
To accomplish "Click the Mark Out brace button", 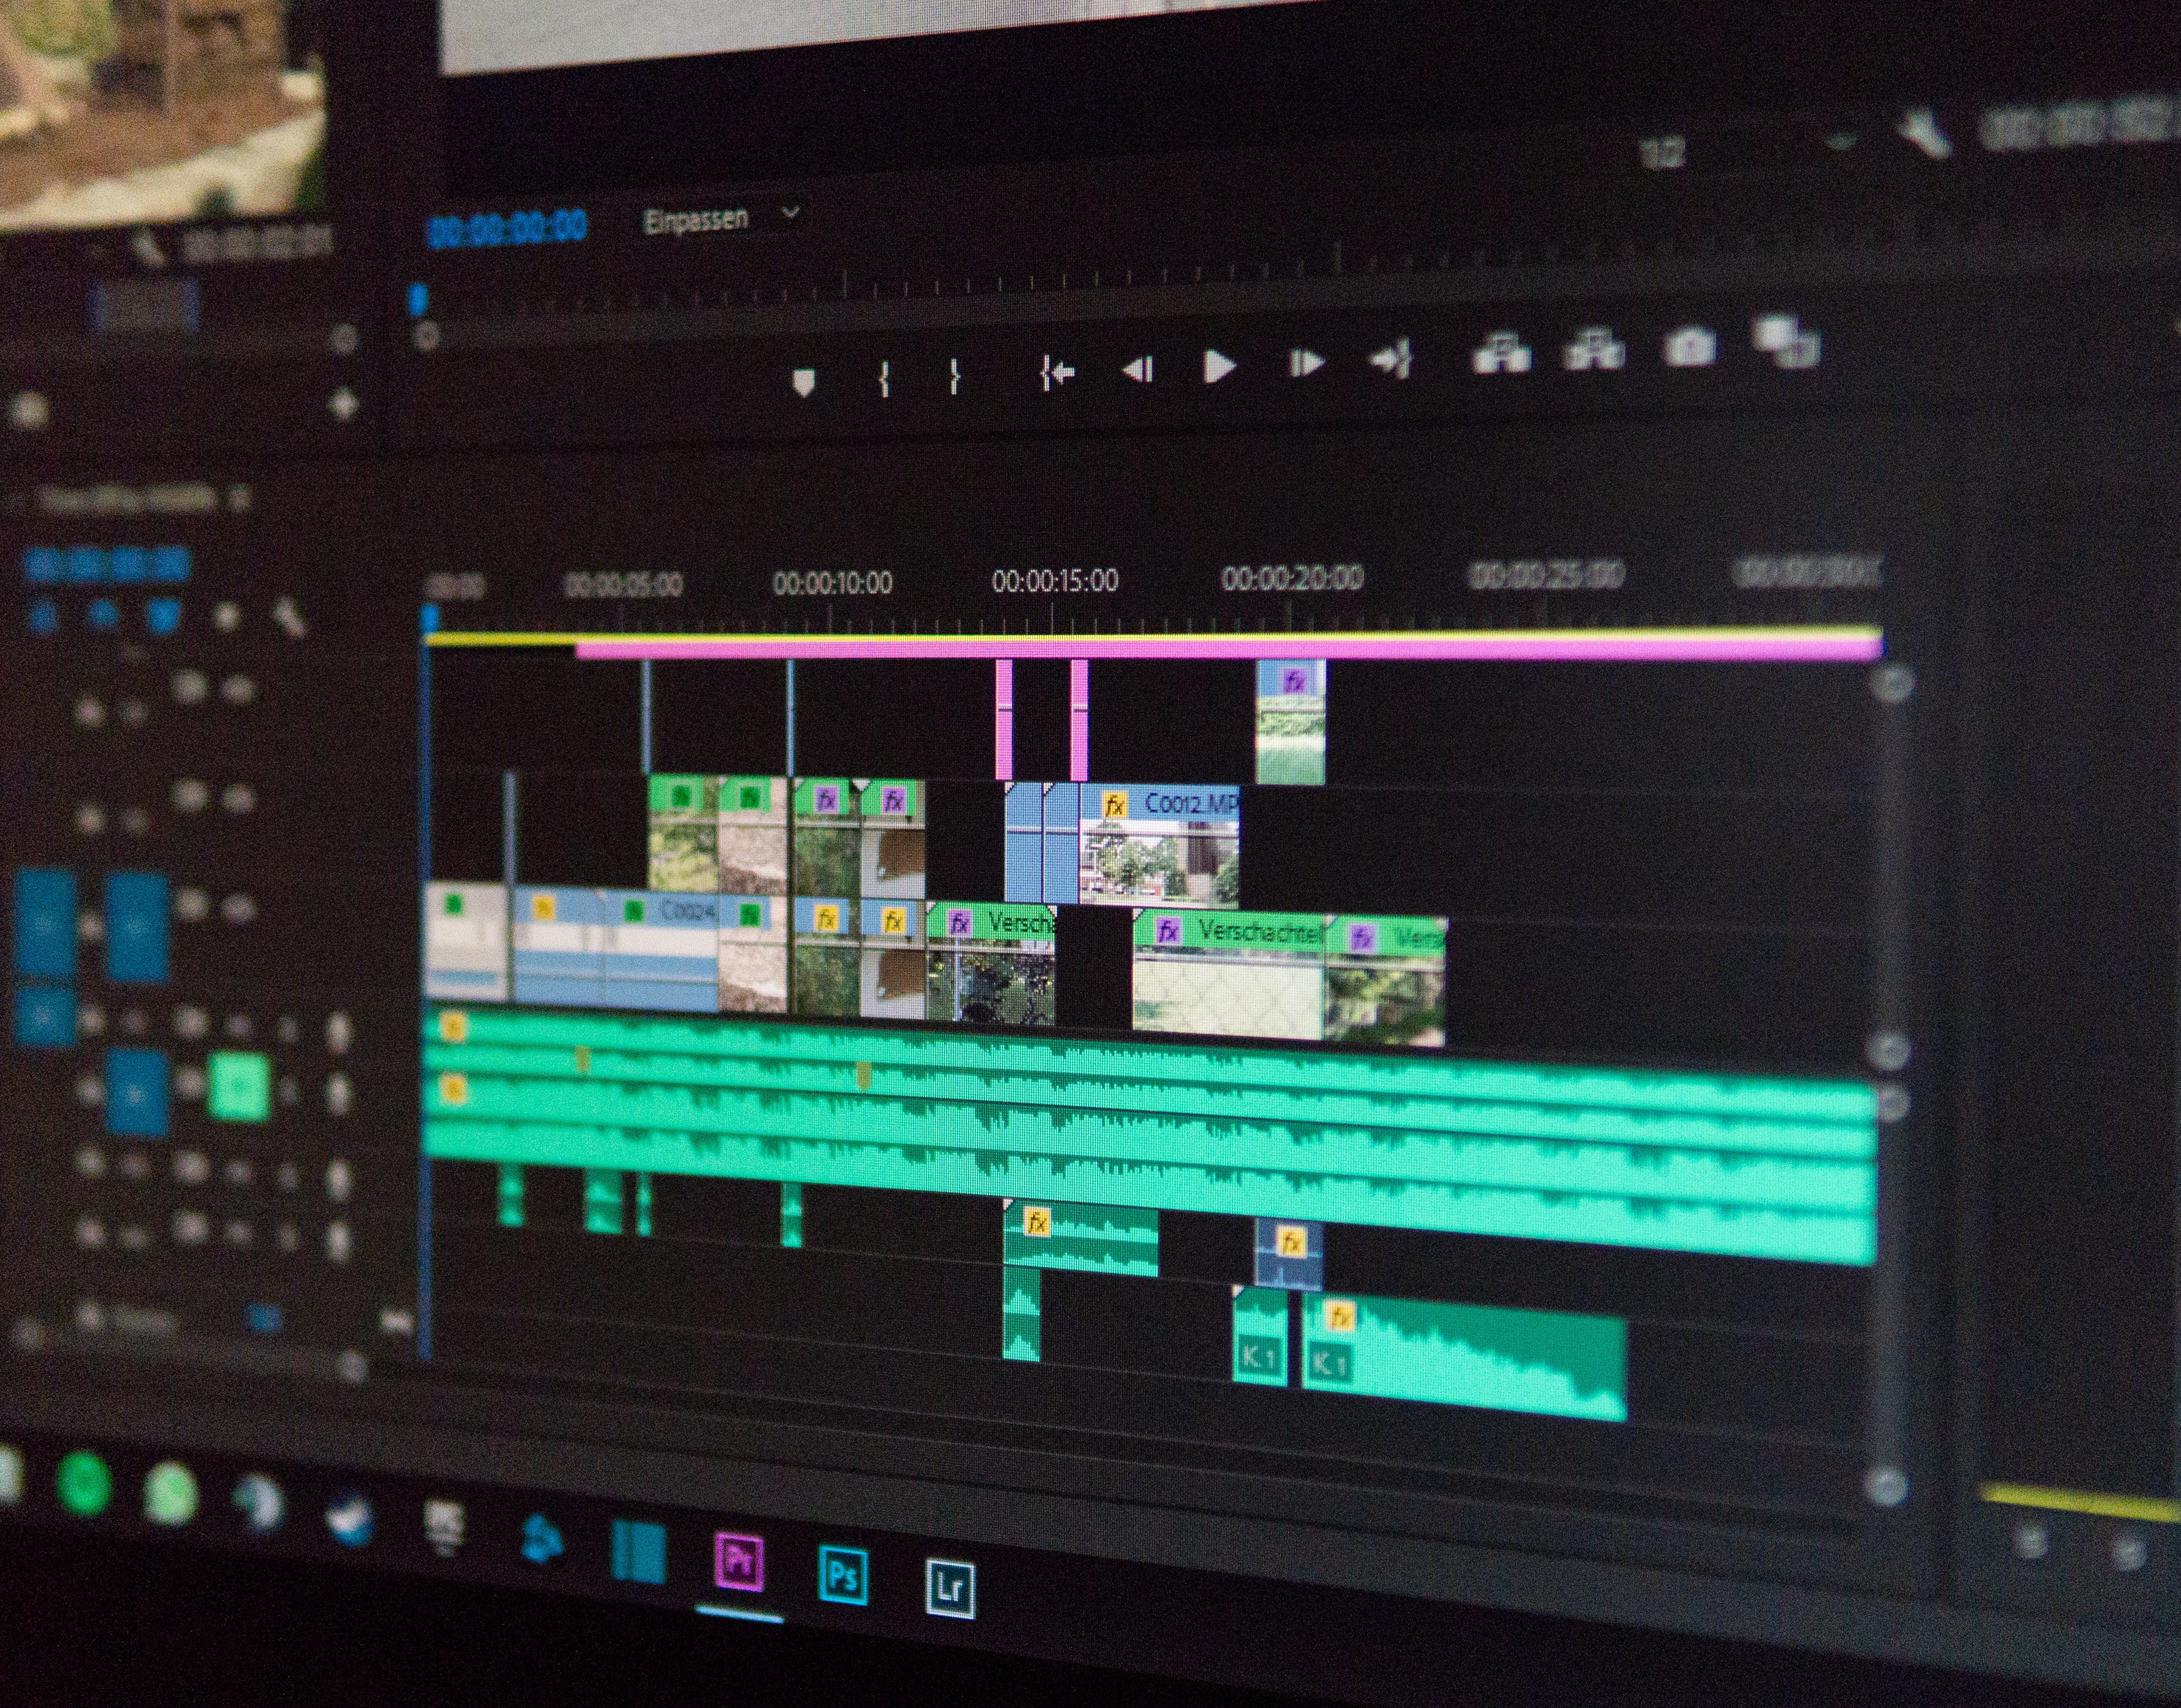I will point(954,377).
